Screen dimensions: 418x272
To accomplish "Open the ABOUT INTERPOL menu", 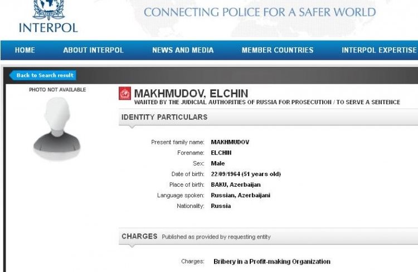I will [x=93, y=50].
